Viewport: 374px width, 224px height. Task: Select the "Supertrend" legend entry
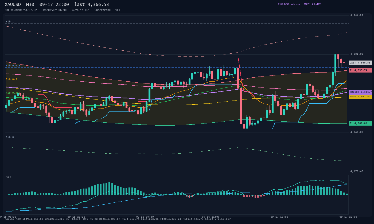(x=103, y=10)
